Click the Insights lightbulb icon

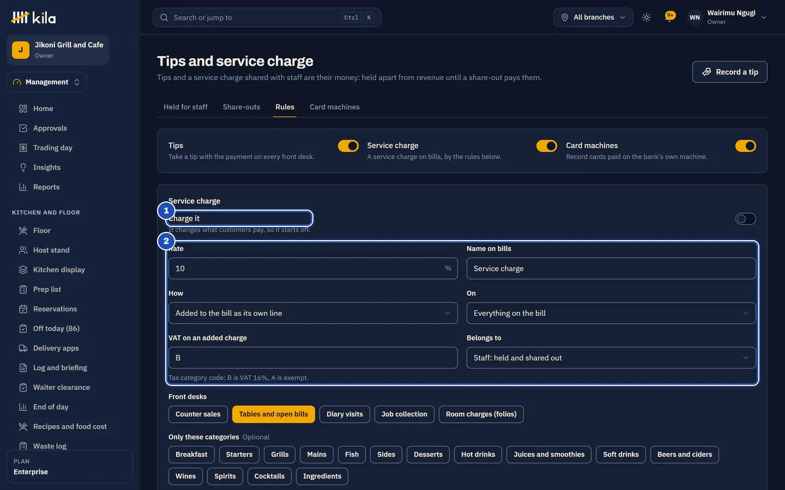tap(23, 167)
